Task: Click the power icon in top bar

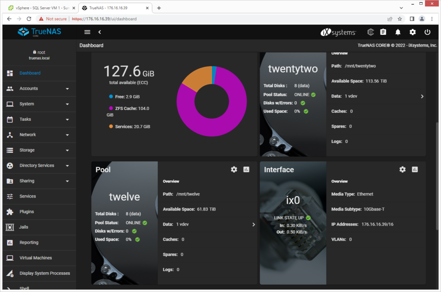Action: coord(427,32)
